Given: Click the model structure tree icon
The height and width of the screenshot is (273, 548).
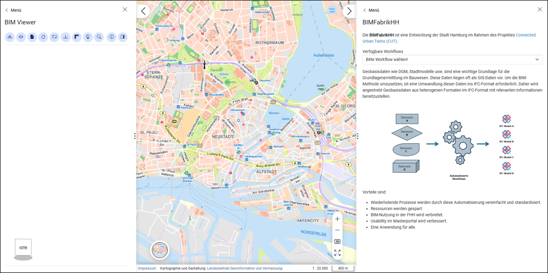Looking at the screenshot, I should pyautogui.click(x=10, y=37).
